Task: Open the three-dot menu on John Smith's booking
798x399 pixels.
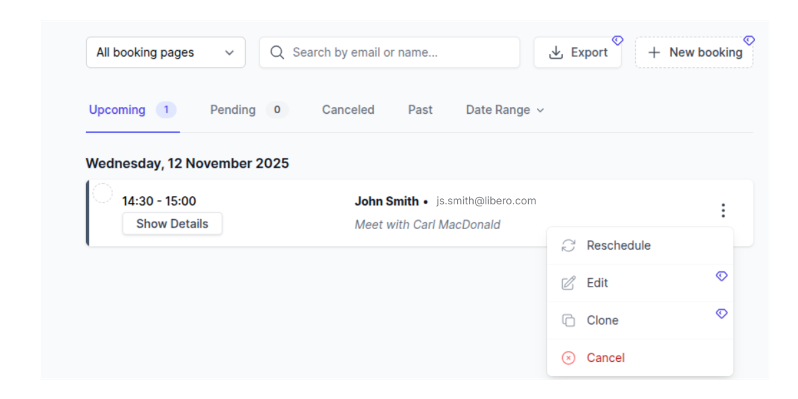Action: point(723,210)
